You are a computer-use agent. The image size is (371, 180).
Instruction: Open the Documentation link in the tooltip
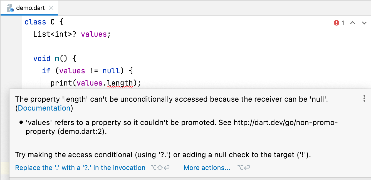point(44,108)
